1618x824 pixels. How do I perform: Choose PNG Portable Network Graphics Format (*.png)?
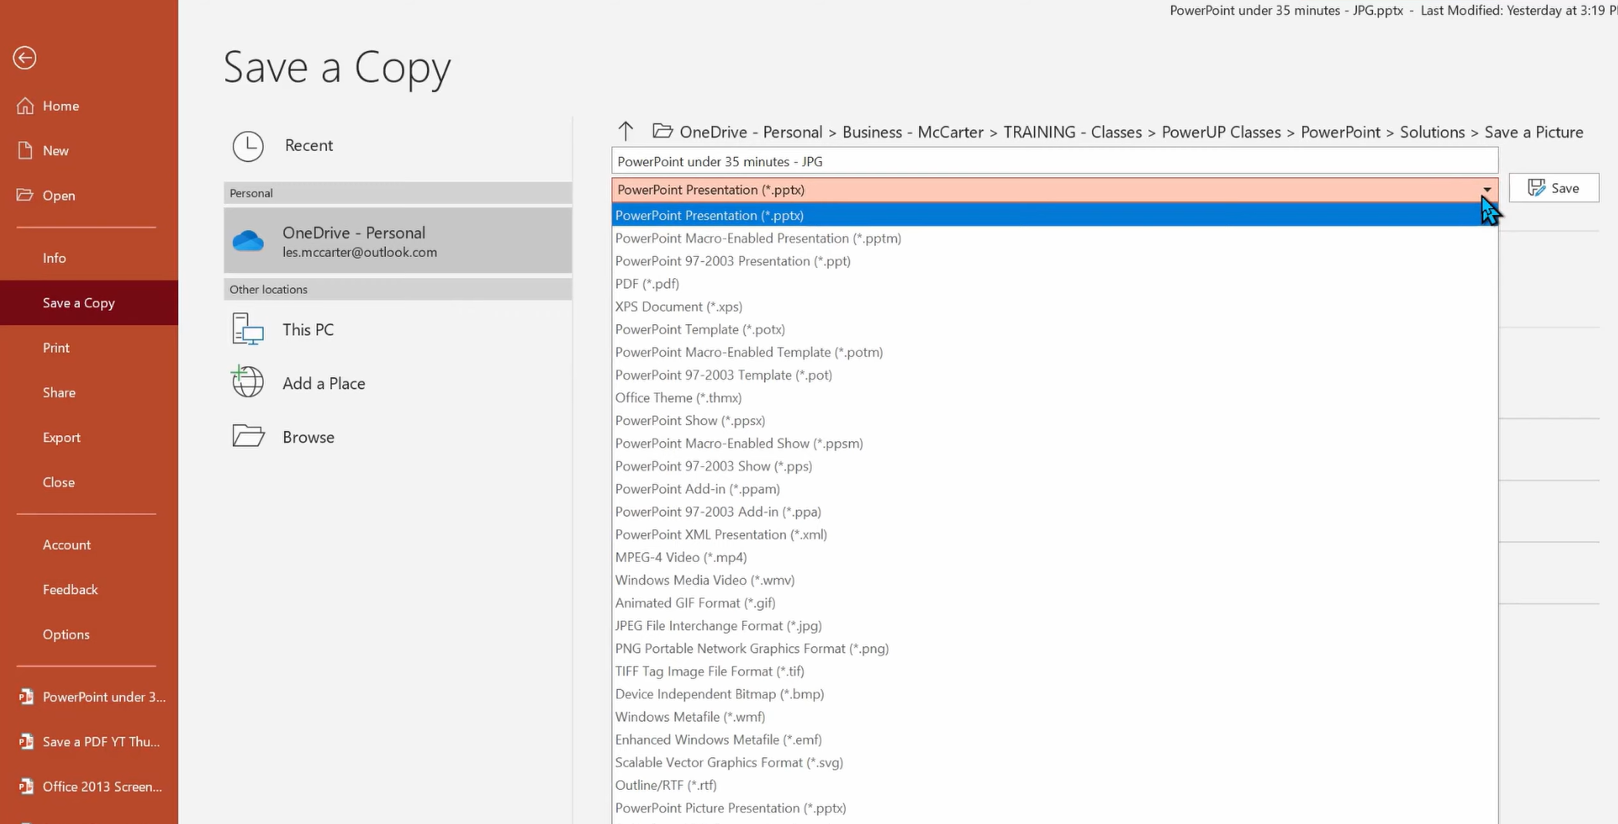(x=1055, y=648)
